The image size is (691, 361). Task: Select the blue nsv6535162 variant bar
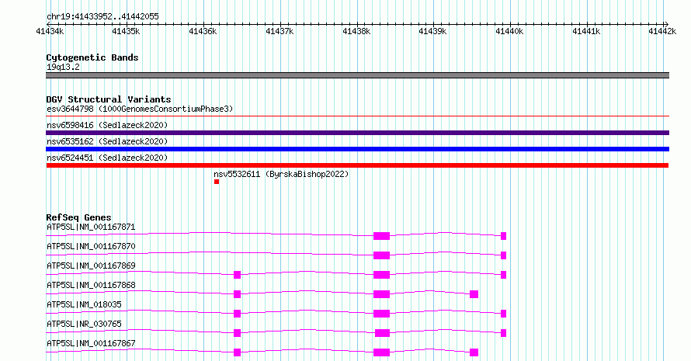[357, 149]
